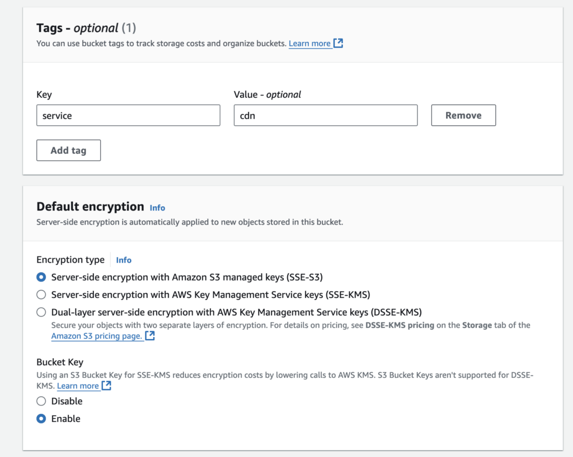Focus the Key field containing 'service'
The image size is (573, 457).
pyautogui.click(x=128, y=116)
